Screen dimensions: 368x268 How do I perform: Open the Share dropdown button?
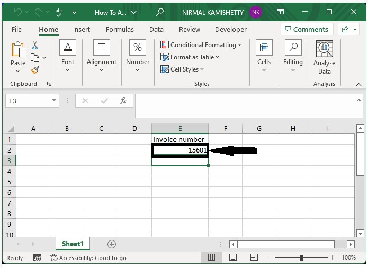pos(349,29)
